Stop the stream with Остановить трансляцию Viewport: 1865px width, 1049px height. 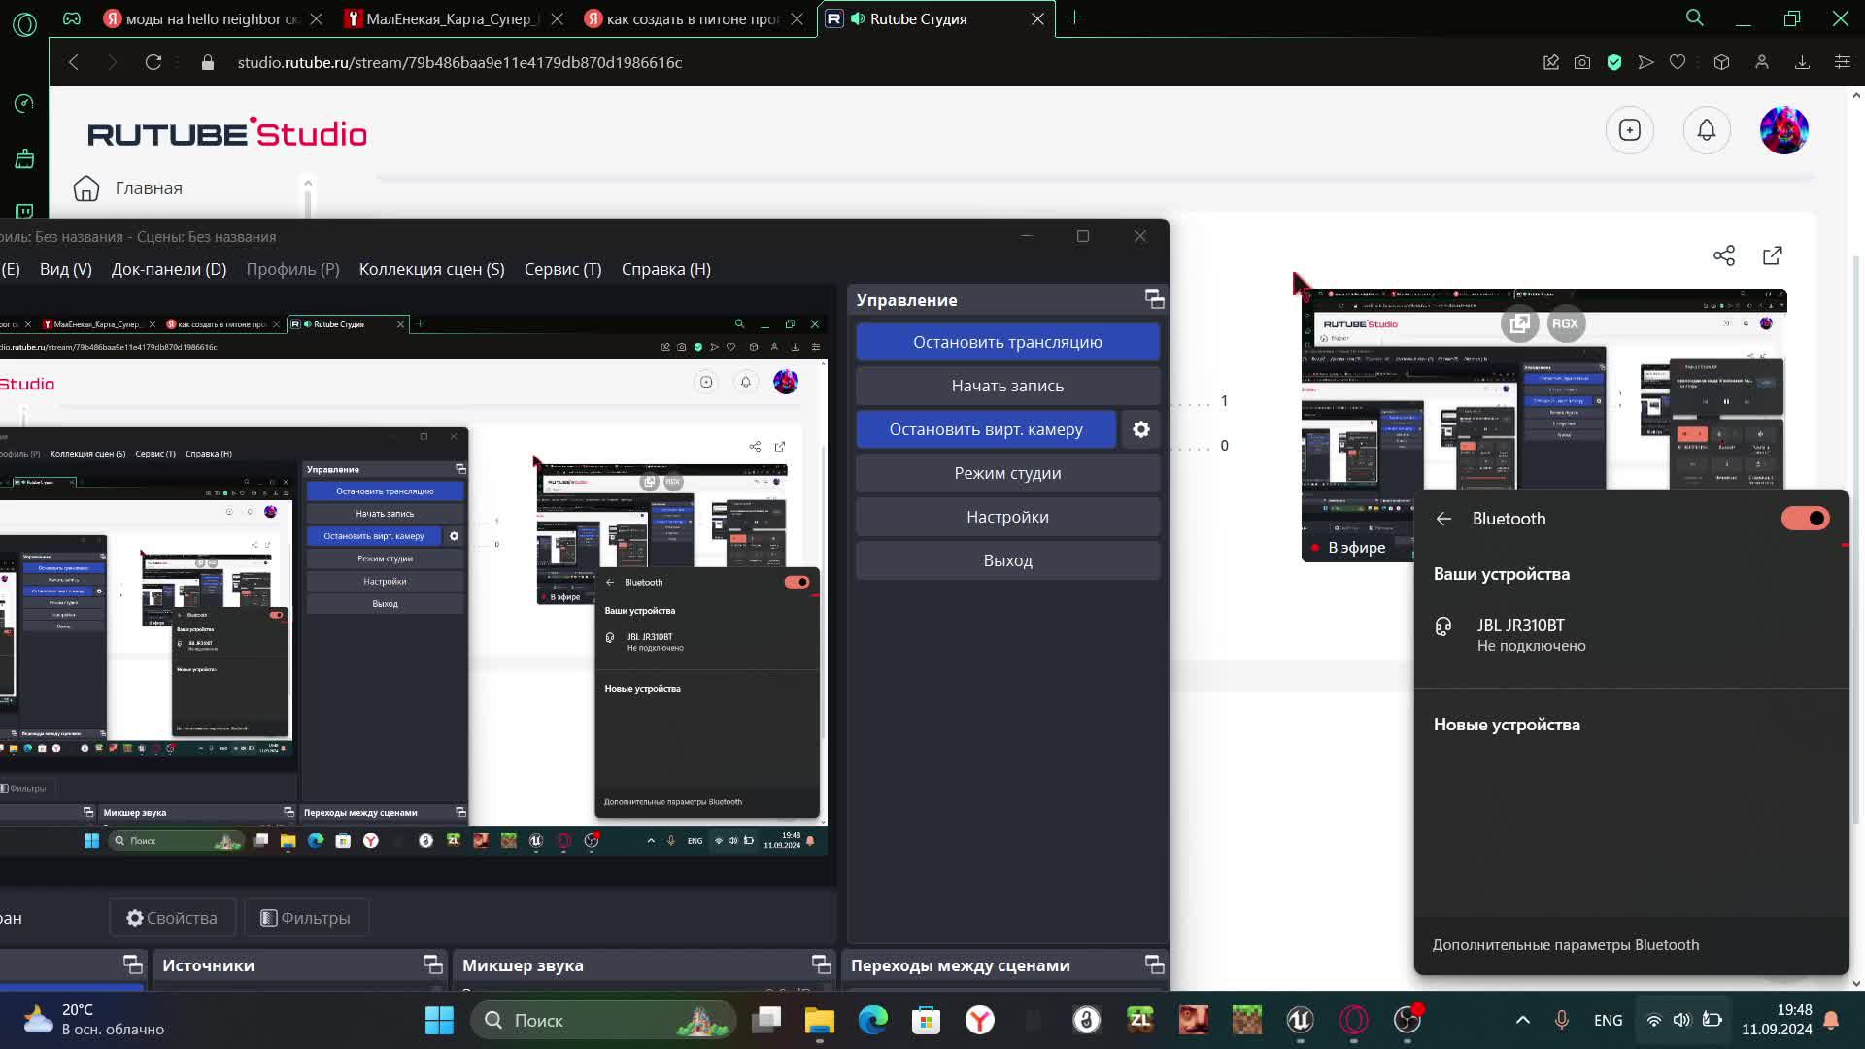click(1007, 342)
